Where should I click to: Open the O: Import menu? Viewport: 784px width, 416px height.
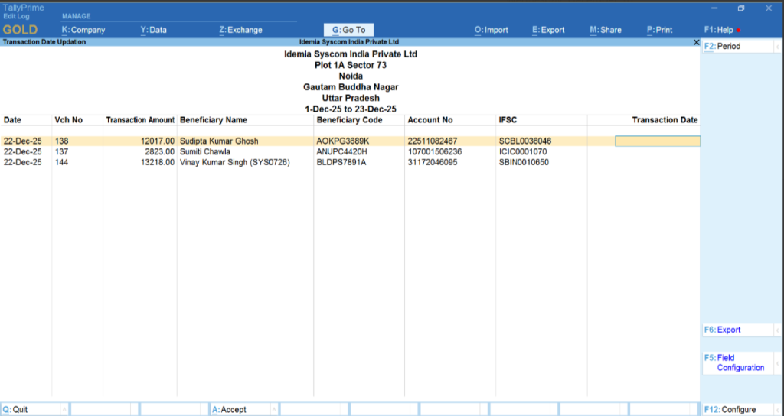point(491,30)
